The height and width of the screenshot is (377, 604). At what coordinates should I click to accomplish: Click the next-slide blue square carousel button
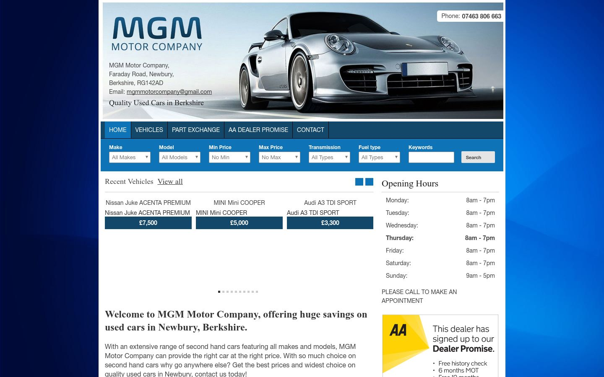pos(369,181)
